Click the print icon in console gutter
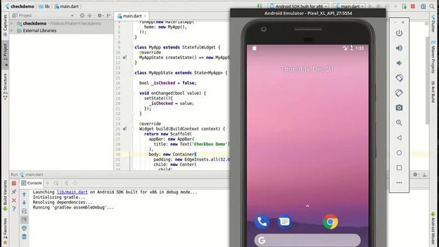Screen dimensions: 439x247 [x=25, y=228]
